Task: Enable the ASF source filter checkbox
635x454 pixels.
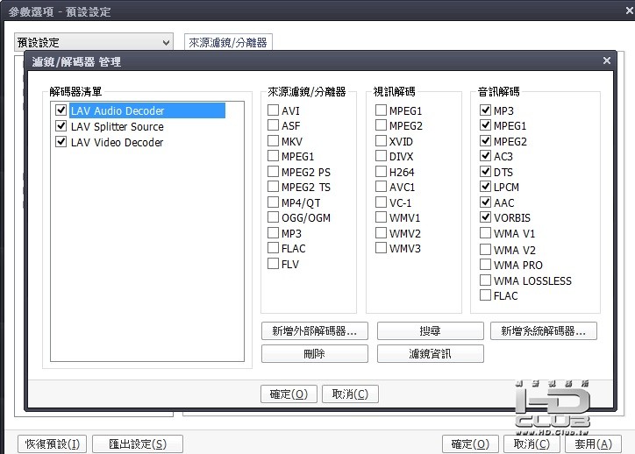Action: click(274, 125)
